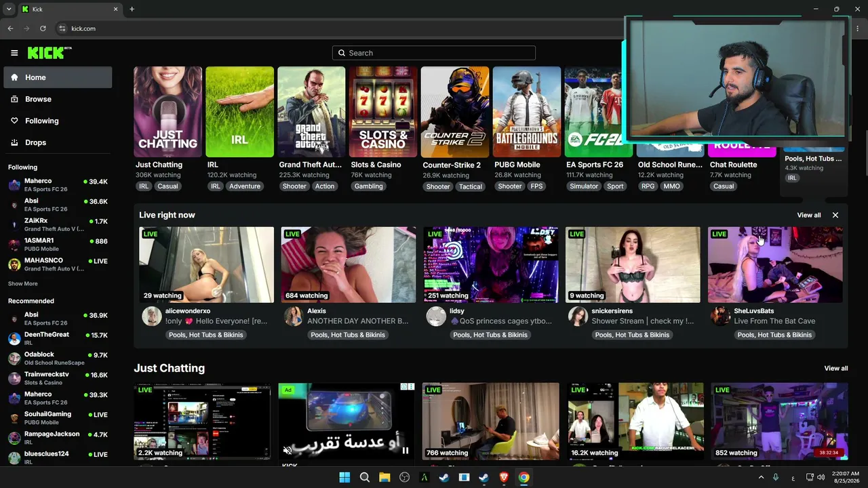Open Alexis's profile avatar
The height and width of the screenshot is (488, 868).
(294, 317)
